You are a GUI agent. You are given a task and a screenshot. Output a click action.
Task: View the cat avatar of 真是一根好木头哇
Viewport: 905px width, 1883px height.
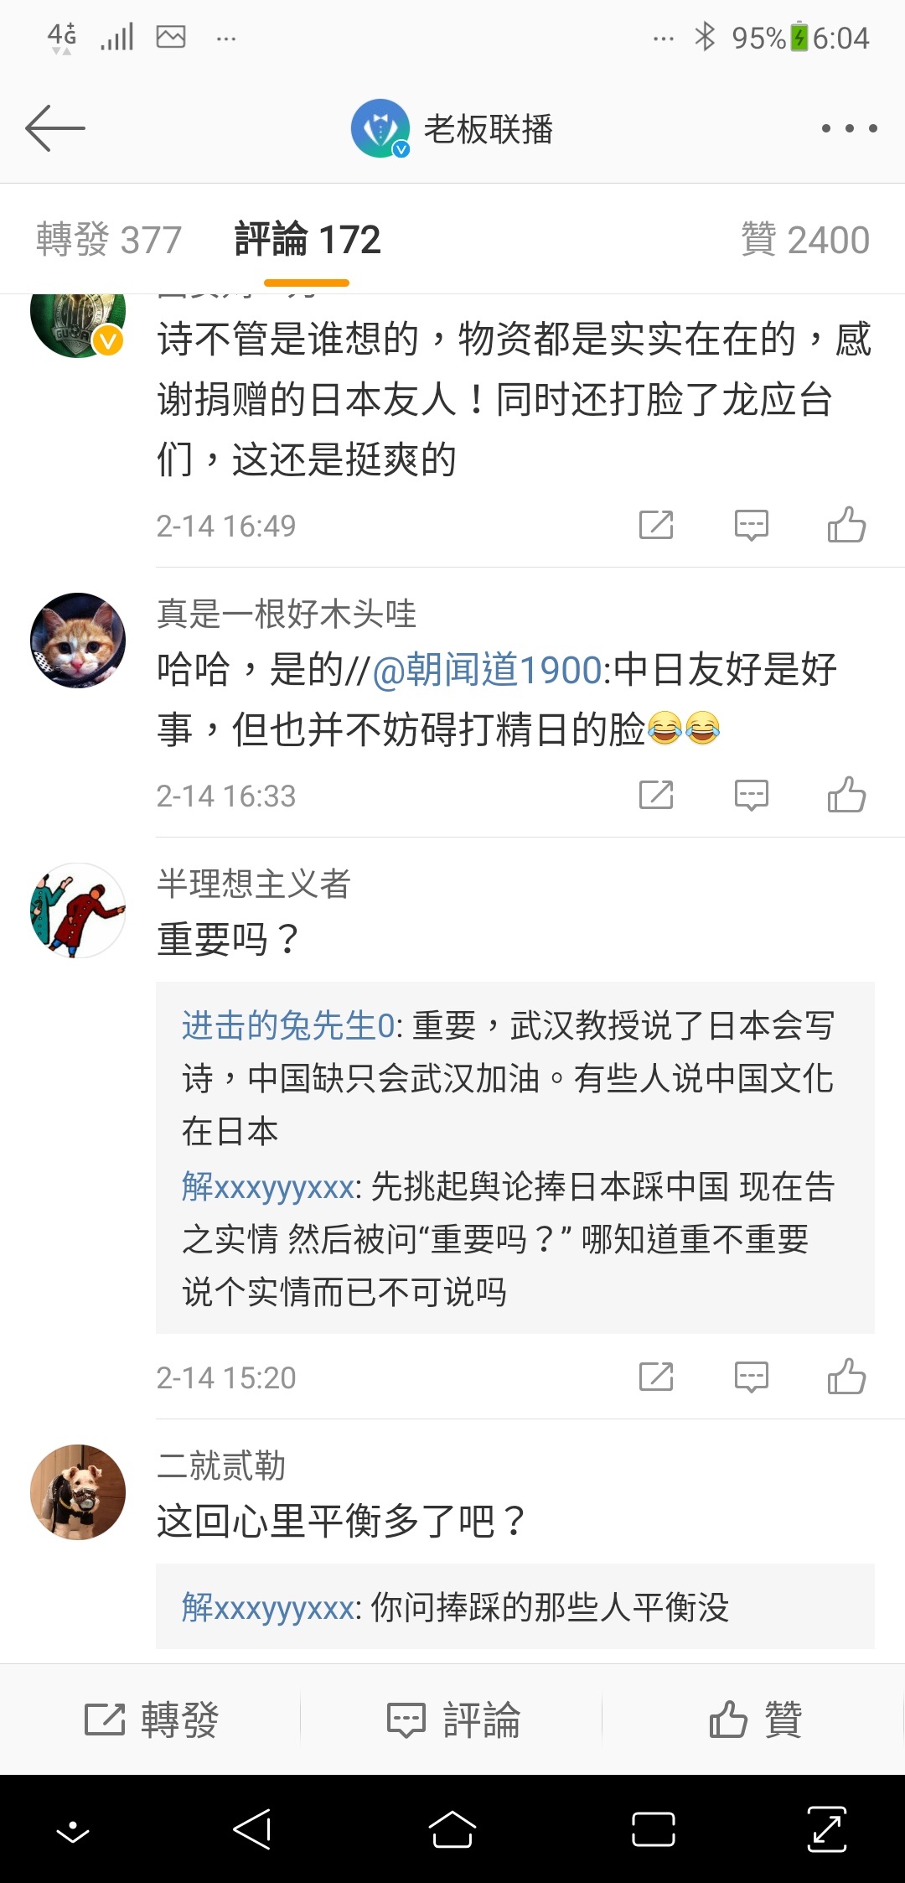[x=78, y=641]
